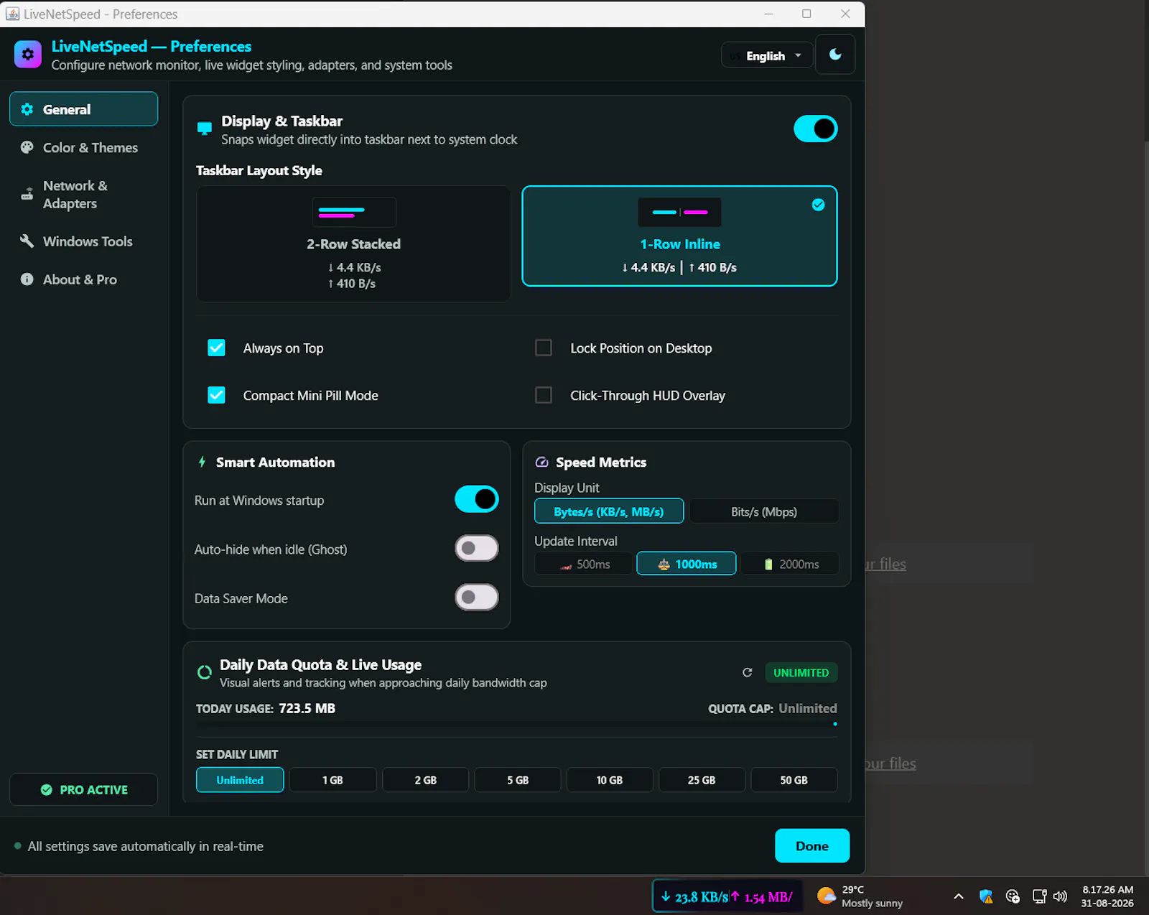Go to Color & Themes section
Screen dimensions: 1149x915
click(84, 147)
